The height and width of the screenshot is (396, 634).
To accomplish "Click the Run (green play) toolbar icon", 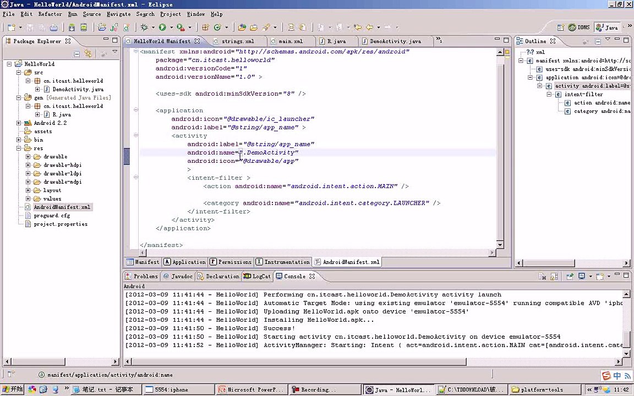I will point(162,27).
